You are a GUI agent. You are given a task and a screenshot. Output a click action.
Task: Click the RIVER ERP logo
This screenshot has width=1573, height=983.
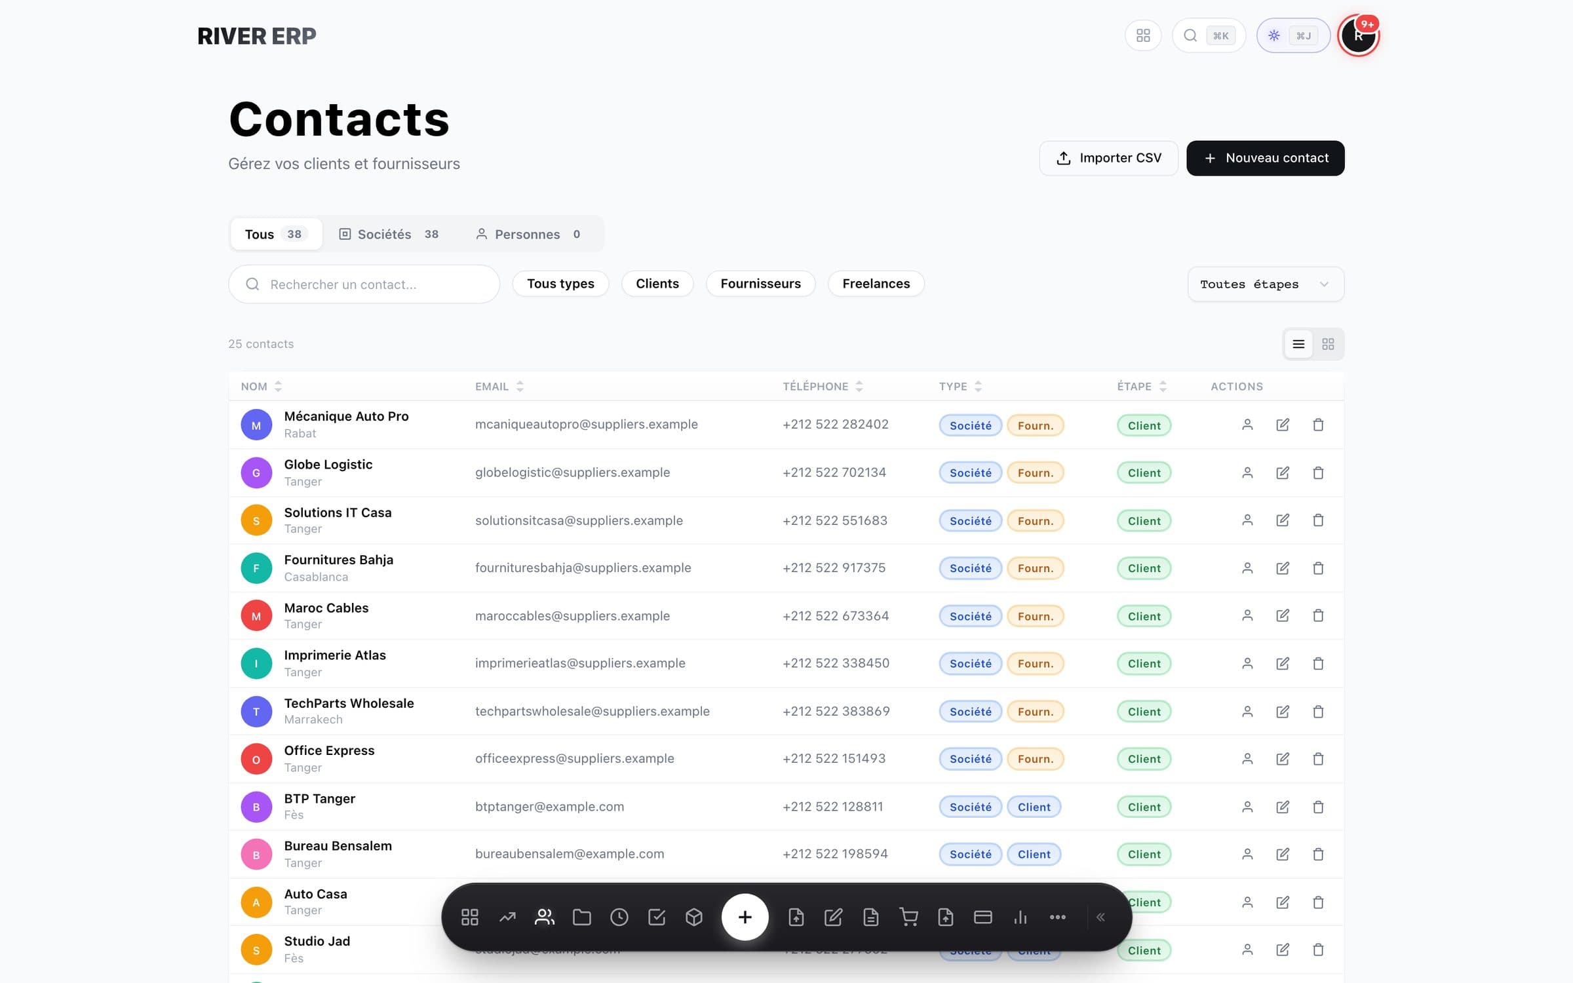point(257,36)
